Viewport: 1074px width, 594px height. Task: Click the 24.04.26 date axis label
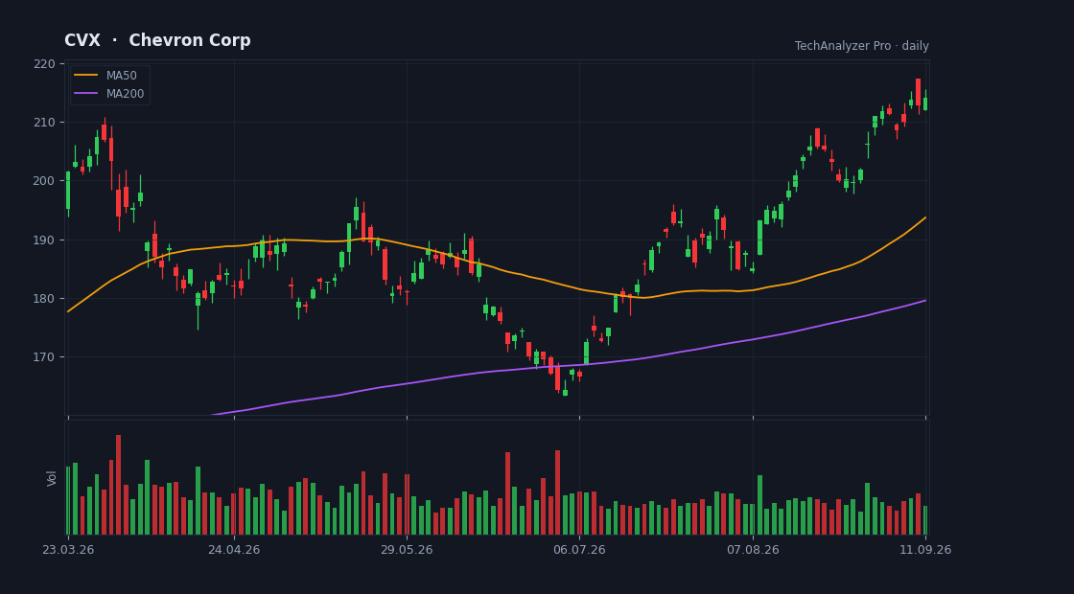click(234, 550)
